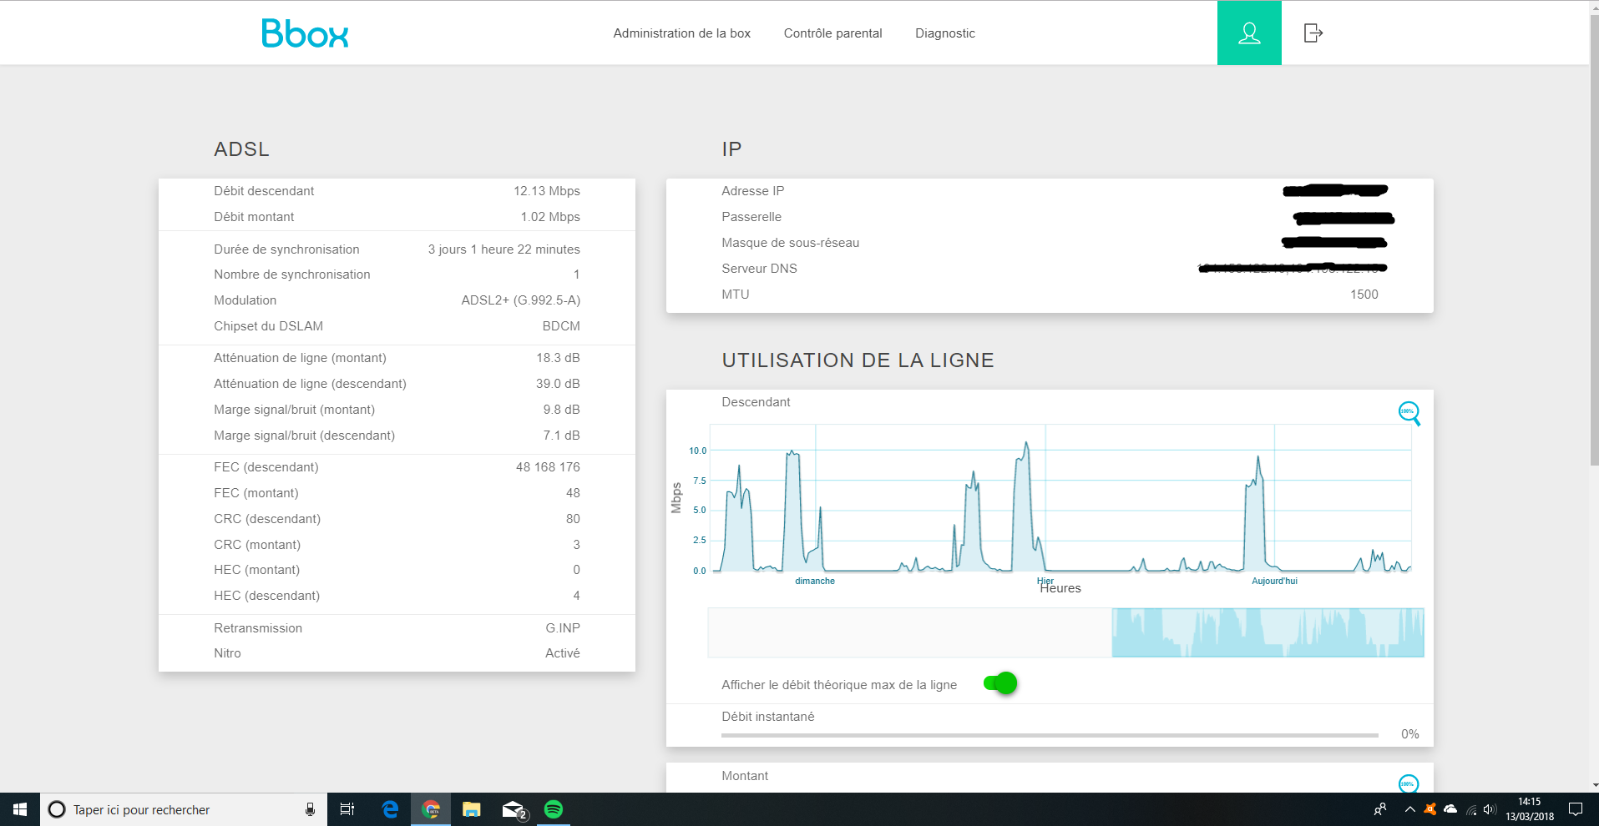Click the 48 168 176 FEC value
The image size is (1599, 826).
coord(548,467)
